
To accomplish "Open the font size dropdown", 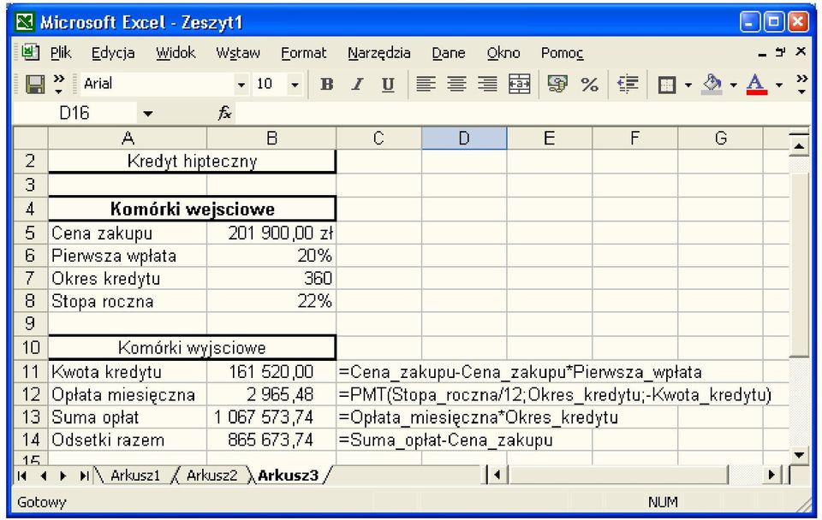I will pyautogui.click(x=295, y=85).
